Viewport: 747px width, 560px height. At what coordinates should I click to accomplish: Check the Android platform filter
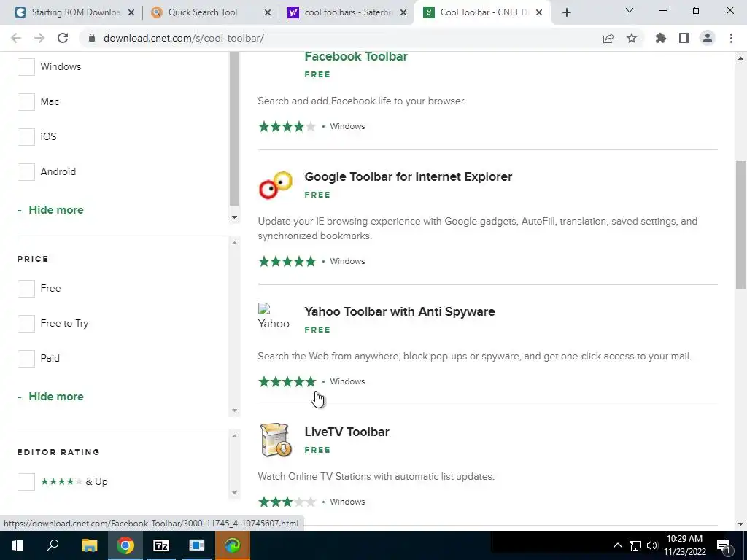pyautogui.click(x=26, y=172)
